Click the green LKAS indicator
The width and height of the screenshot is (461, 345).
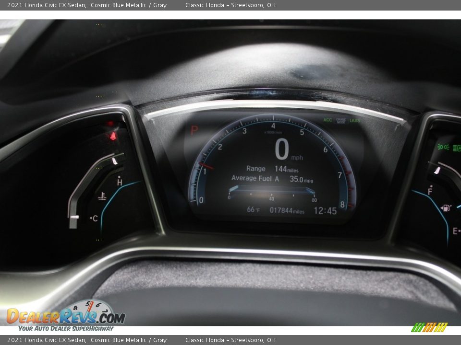coord(354,120)
